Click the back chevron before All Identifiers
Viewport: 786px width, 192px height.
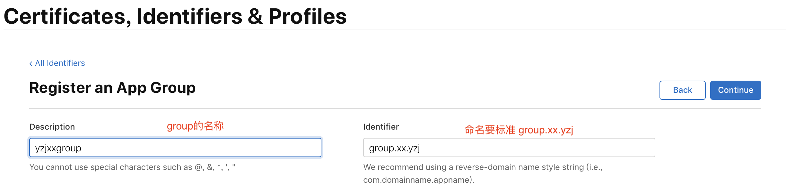click(31, 64)
